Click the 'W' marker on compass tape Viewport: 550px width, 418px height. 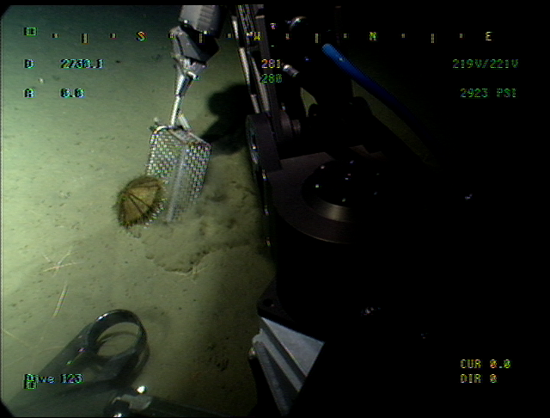click(x=257, y=36)
